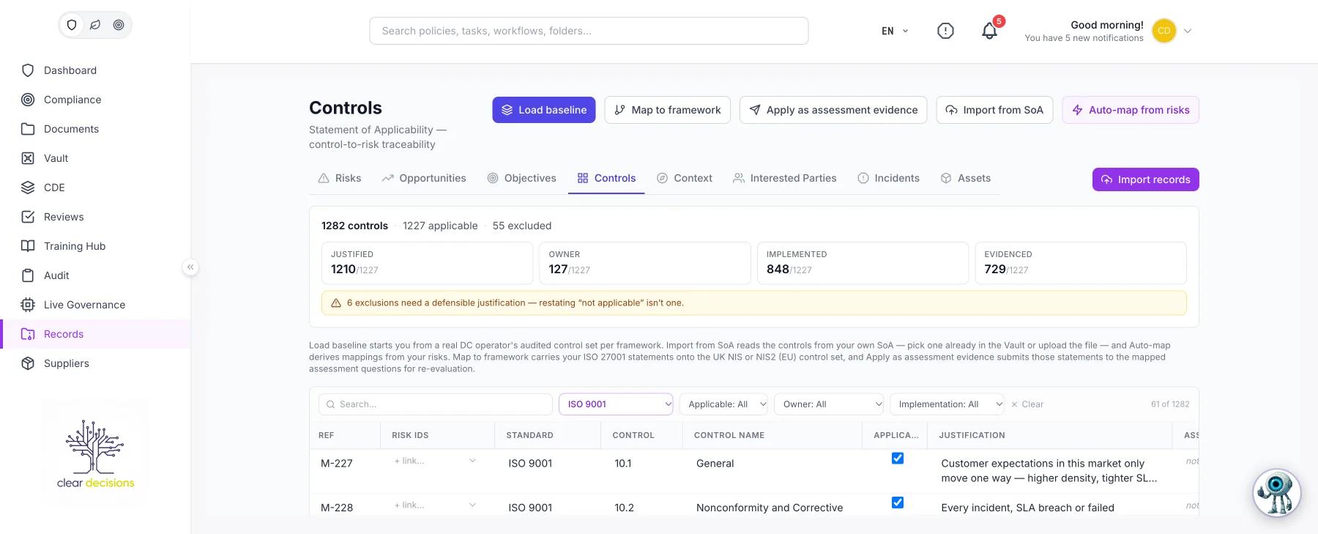Open Compliance in the sidebar
Viewport: 1318px width, 534px height.
(x=95, y=100)
